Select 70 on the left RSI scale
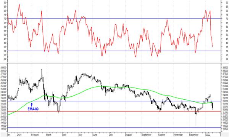229x137 pixels. click(5, 19)
